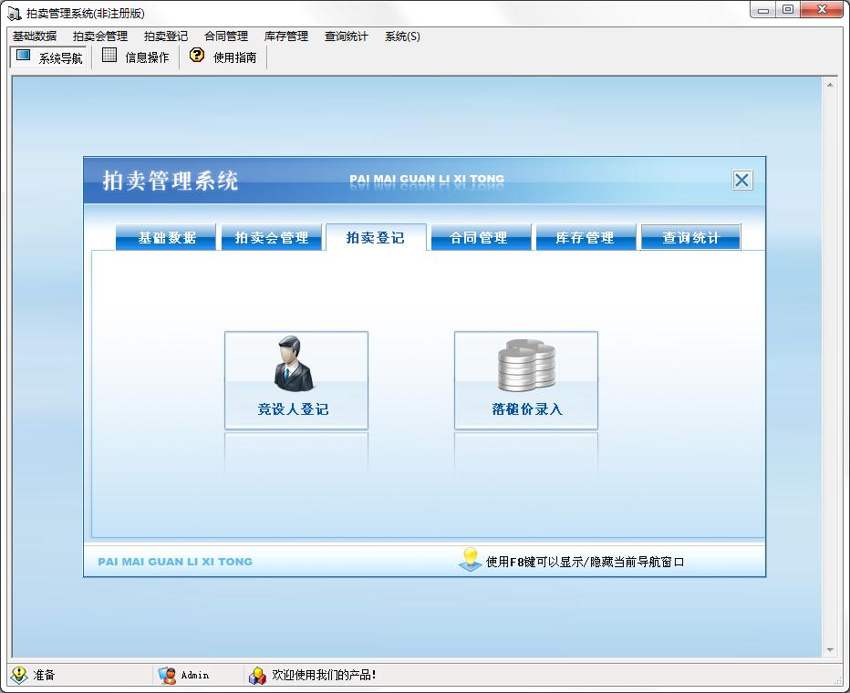Switch to the 查询统计 navigation tab
The width and height of the screenshot is (850, 693).
tap(690, 237)
